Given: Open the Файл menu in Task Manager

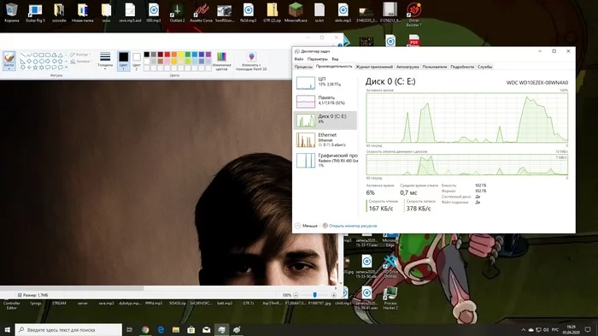Looking at the screenshot, I should [x=299, y=59].
